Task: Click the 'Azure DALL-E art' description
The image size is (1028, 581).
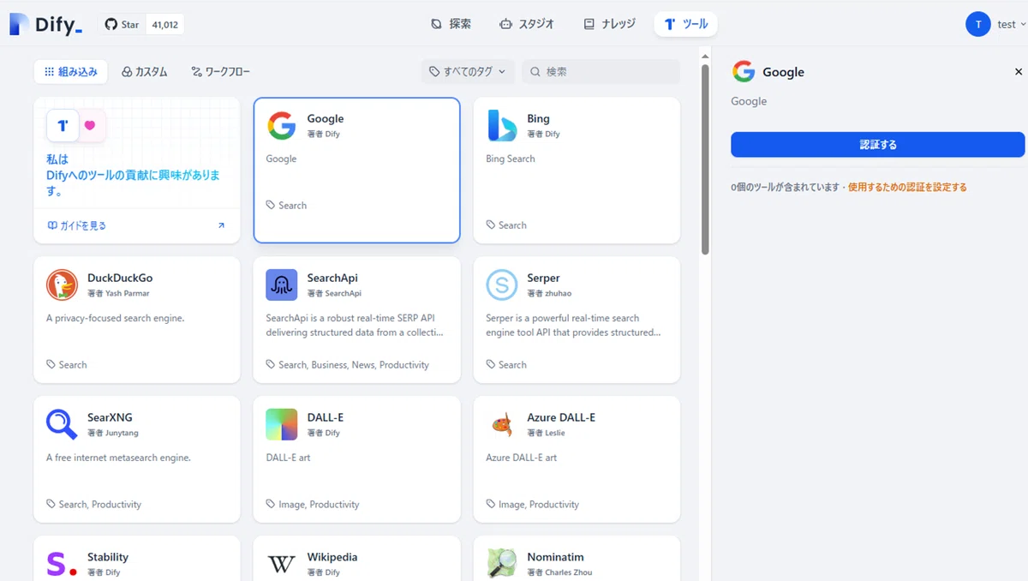Action: 521,458
